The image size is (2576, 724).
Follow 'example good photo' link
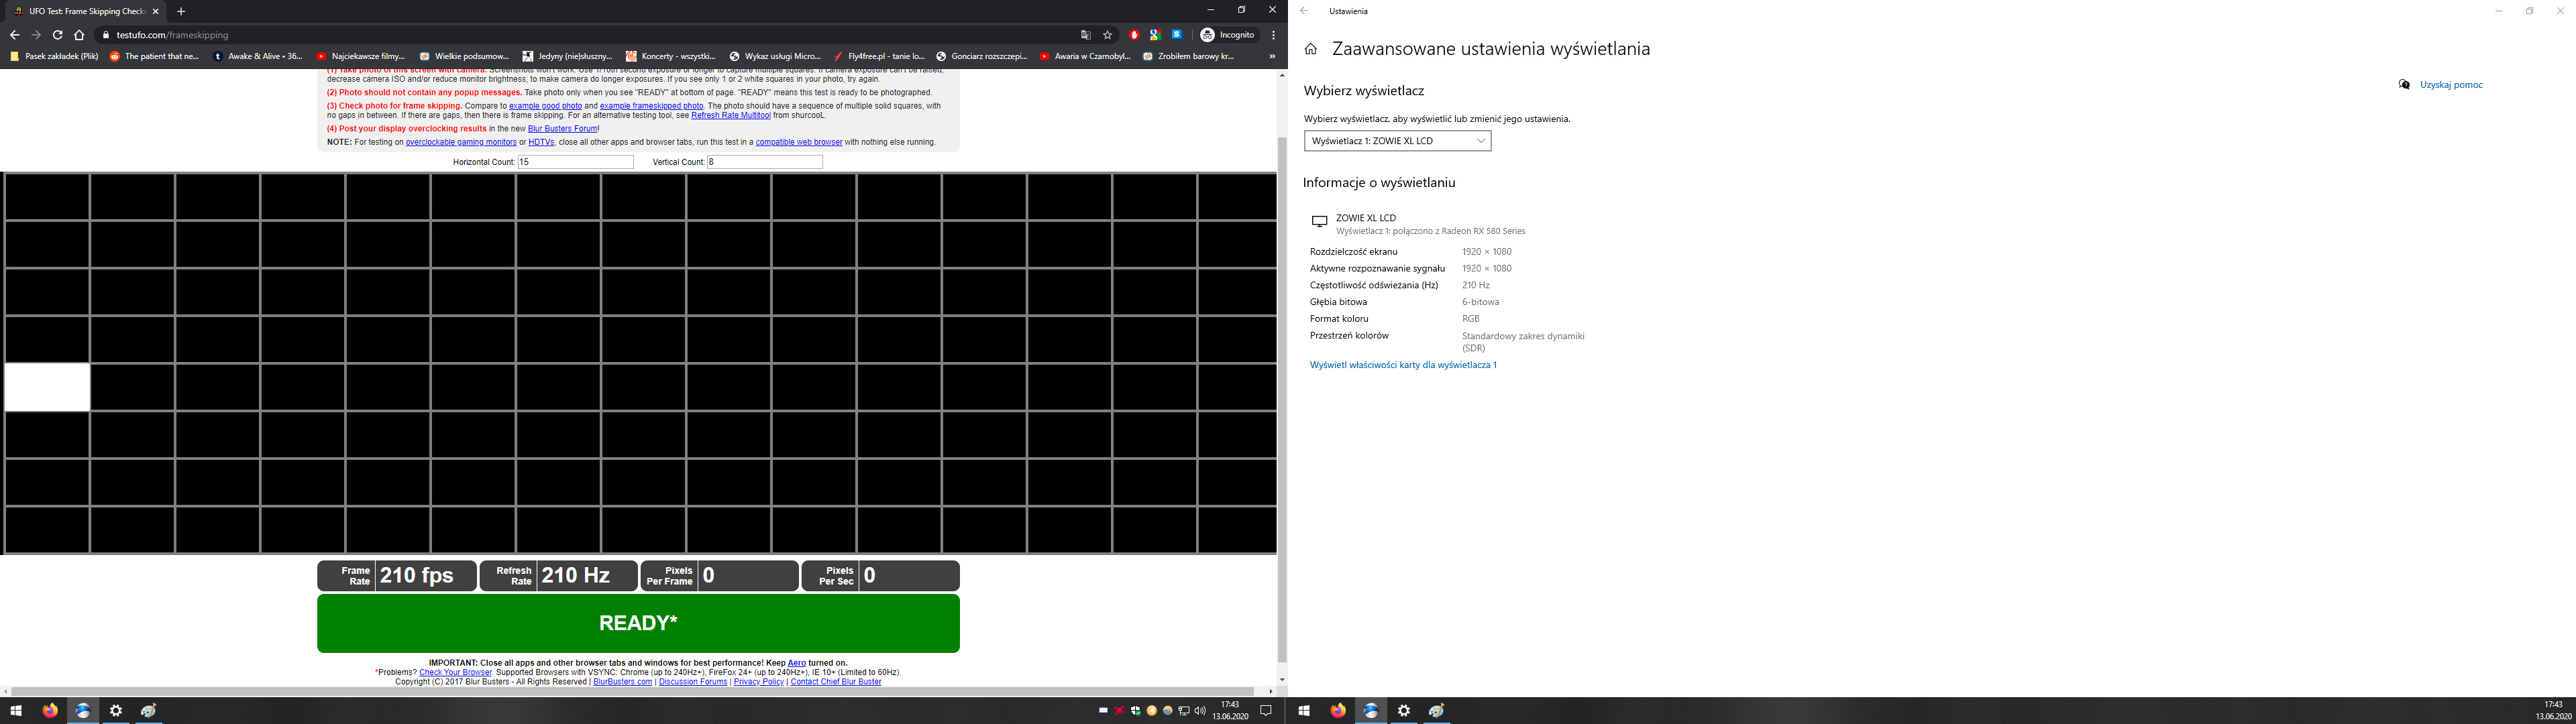click(545, 106)
